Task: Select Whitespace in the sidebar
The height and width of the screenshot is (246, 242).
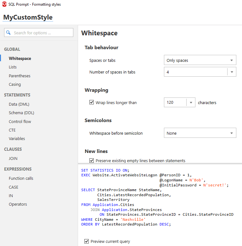Action: click(20, 58)
